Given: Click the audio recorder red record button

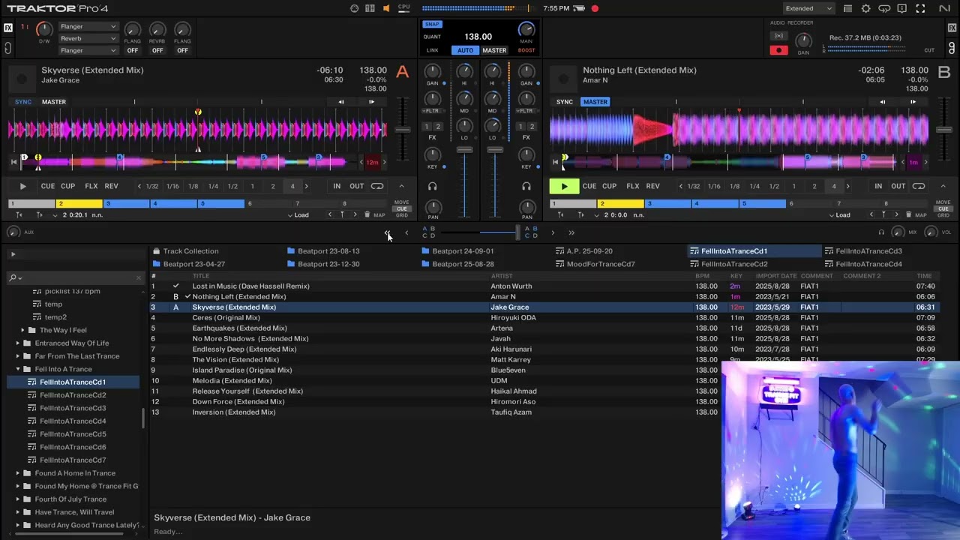Looking at the screenshot, I should coord(778,50).
